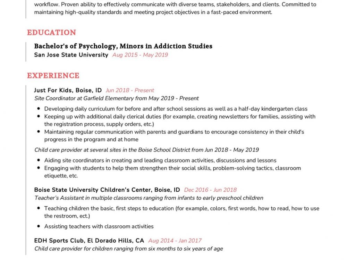This screenshot has width=347, height=260.
Task: Click the Just For Kids, Boise, ID employer name
Action: pos(68,90)
